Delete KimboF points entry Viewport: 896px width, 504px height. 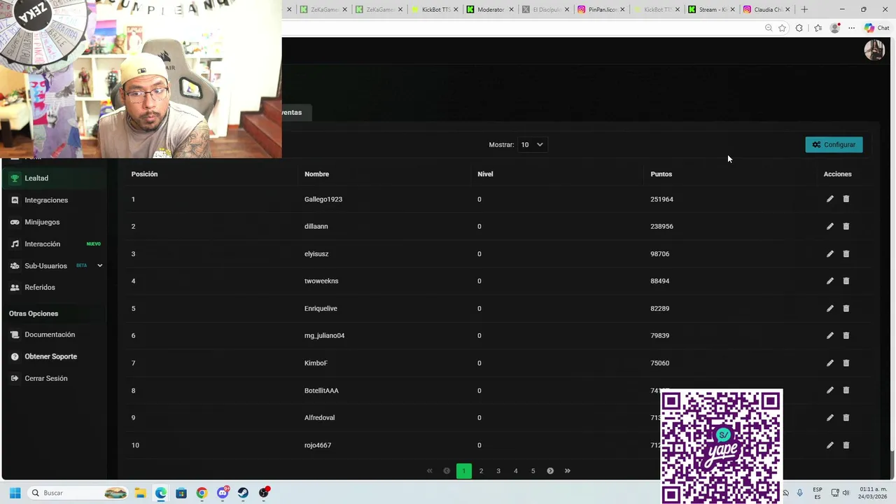[x=846, y=363]
